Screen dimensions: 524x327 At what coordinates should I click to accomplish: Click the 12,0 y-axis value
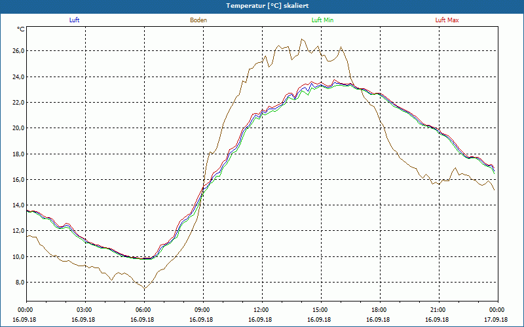(19, 231)
